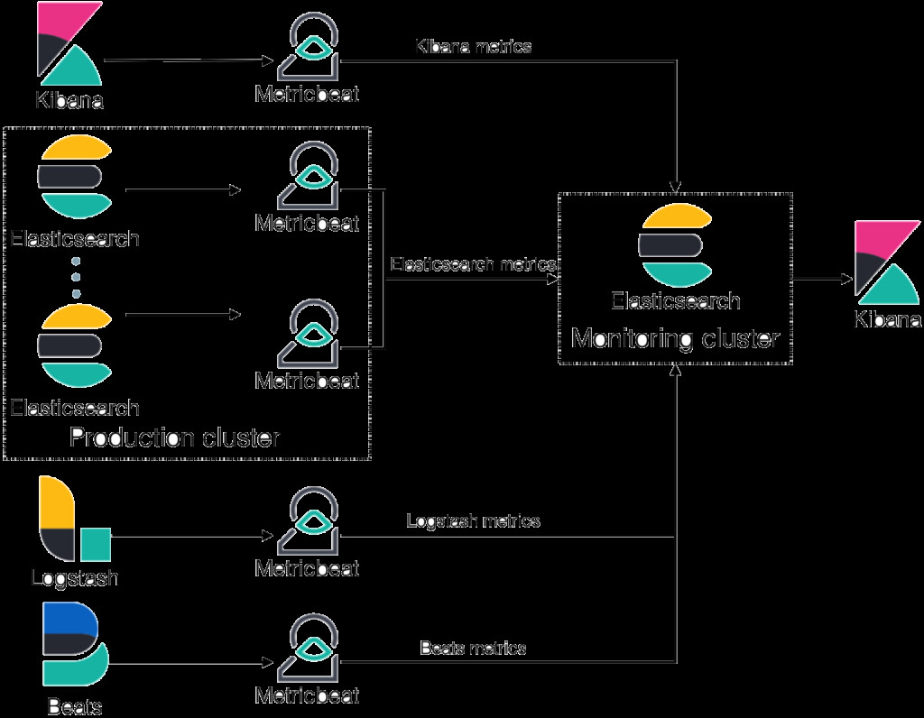This screenshot has width=924, height=718.
Task: Click the "Elasticsearch metrics" arrow label
Action: tap(473, 264)
